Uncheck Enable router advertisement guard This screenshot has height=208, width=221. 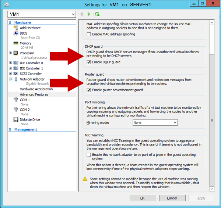(89, 90)
